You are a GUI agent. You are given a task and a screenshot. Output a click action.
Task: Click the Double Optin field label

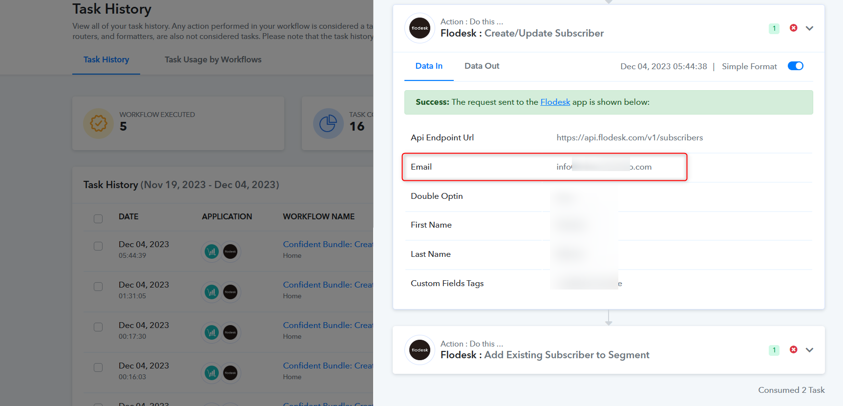437,196
